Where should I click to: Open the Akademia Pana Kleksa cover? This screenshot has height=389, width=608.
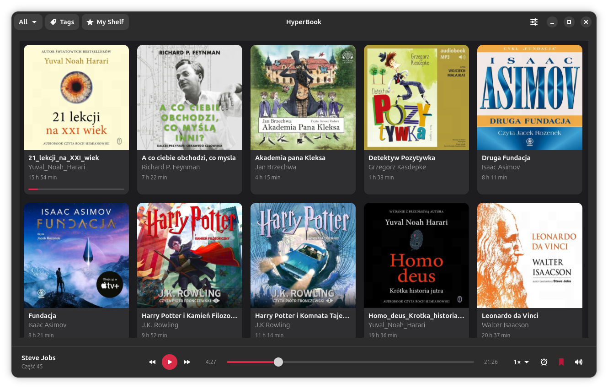click(x=303, y=97)
